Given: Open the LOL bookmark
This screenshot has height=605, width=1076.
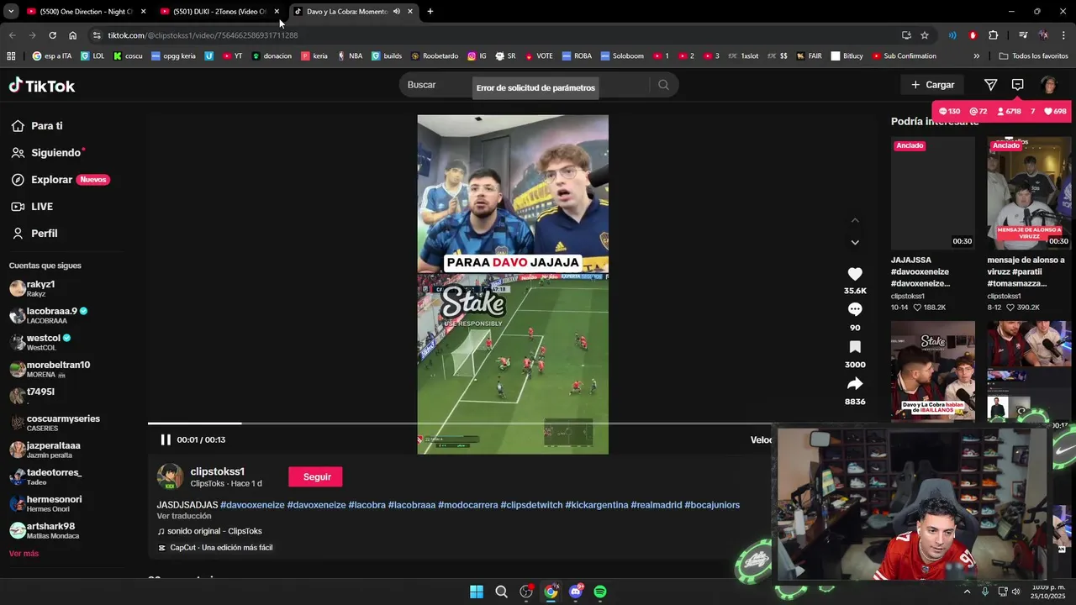Looking at the screenshot, I should coord(92,56).
